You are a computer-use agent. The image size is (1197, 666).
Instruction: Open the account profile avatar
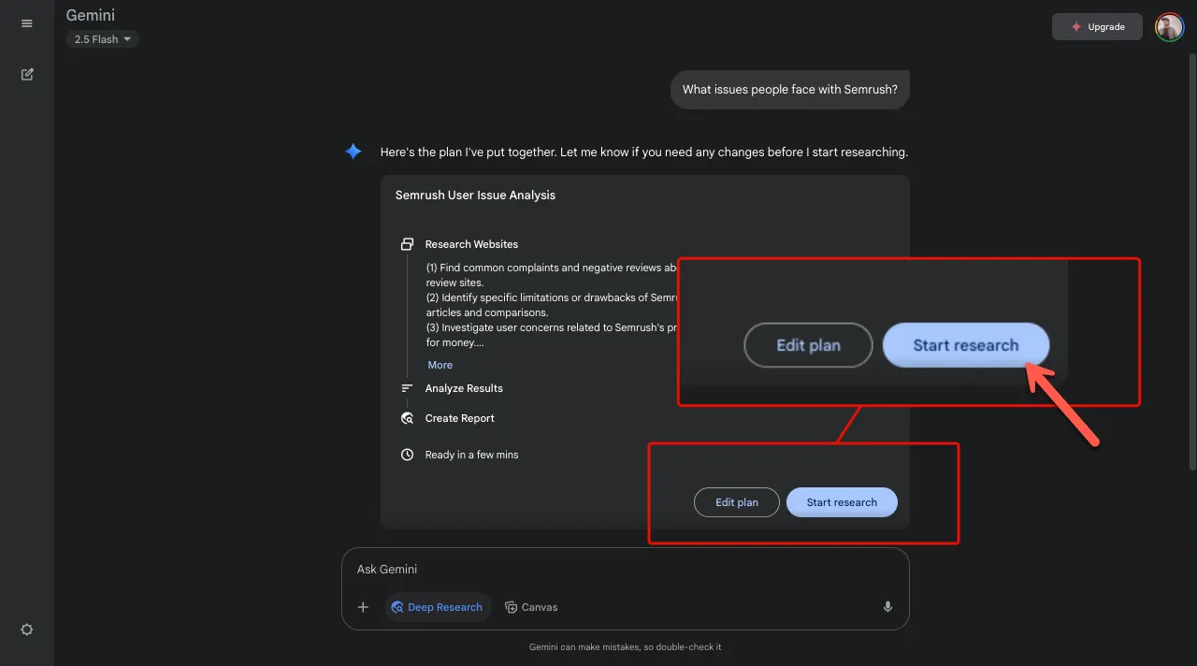click(1169, 27)
